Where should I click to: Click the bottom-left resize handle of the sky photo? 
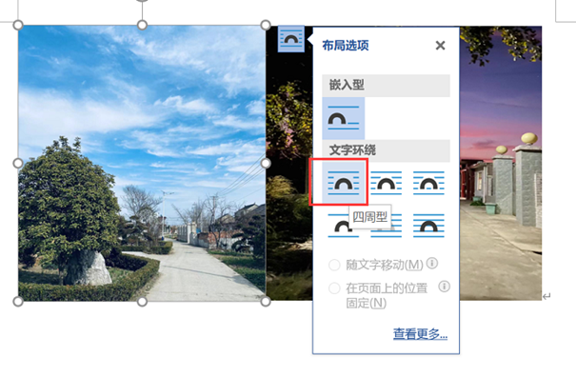coord(18,302)
